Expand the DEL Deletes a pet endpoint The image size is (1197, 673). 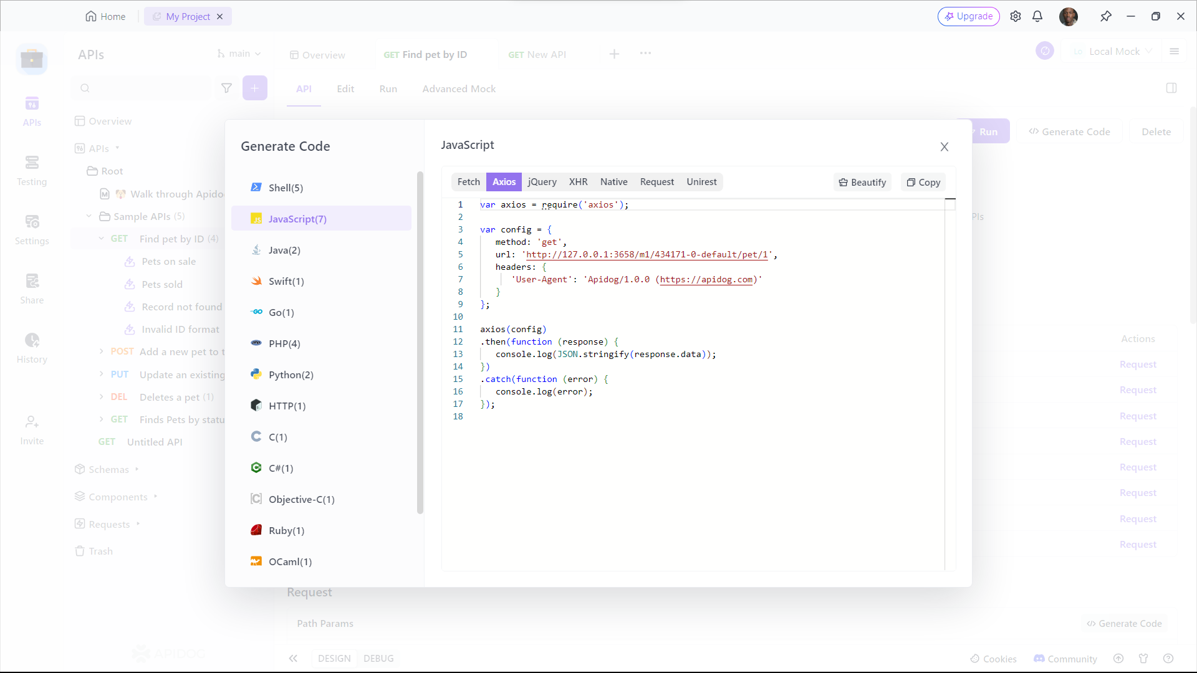click(x=101, y=397)
